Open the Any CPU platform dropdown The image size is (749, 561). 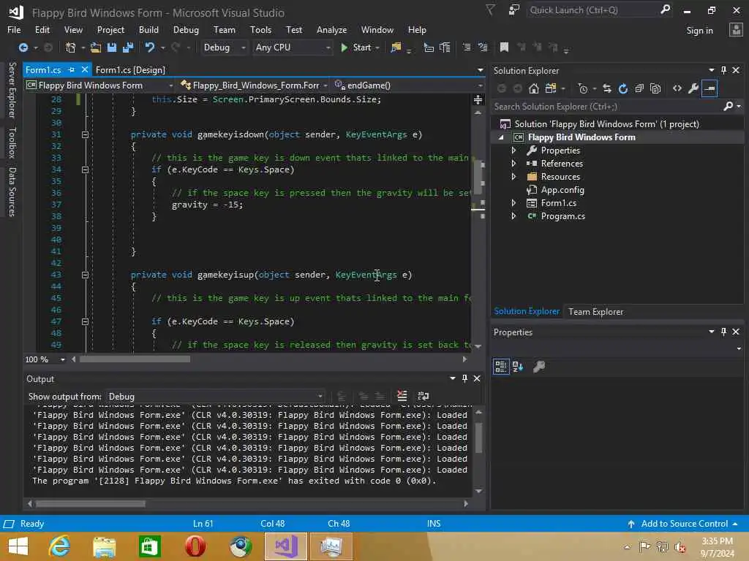293,47
